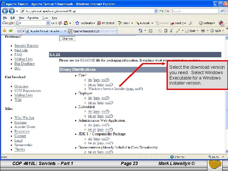The width and height of the screenshot is (228, 171).
Task: Click the Change button
Action: [x=67, y=39]
